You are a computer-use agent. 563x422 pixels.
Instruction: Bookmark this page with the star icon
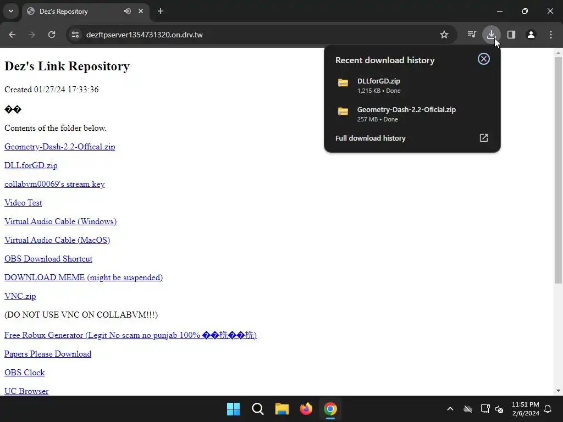[x=444, y=35]
